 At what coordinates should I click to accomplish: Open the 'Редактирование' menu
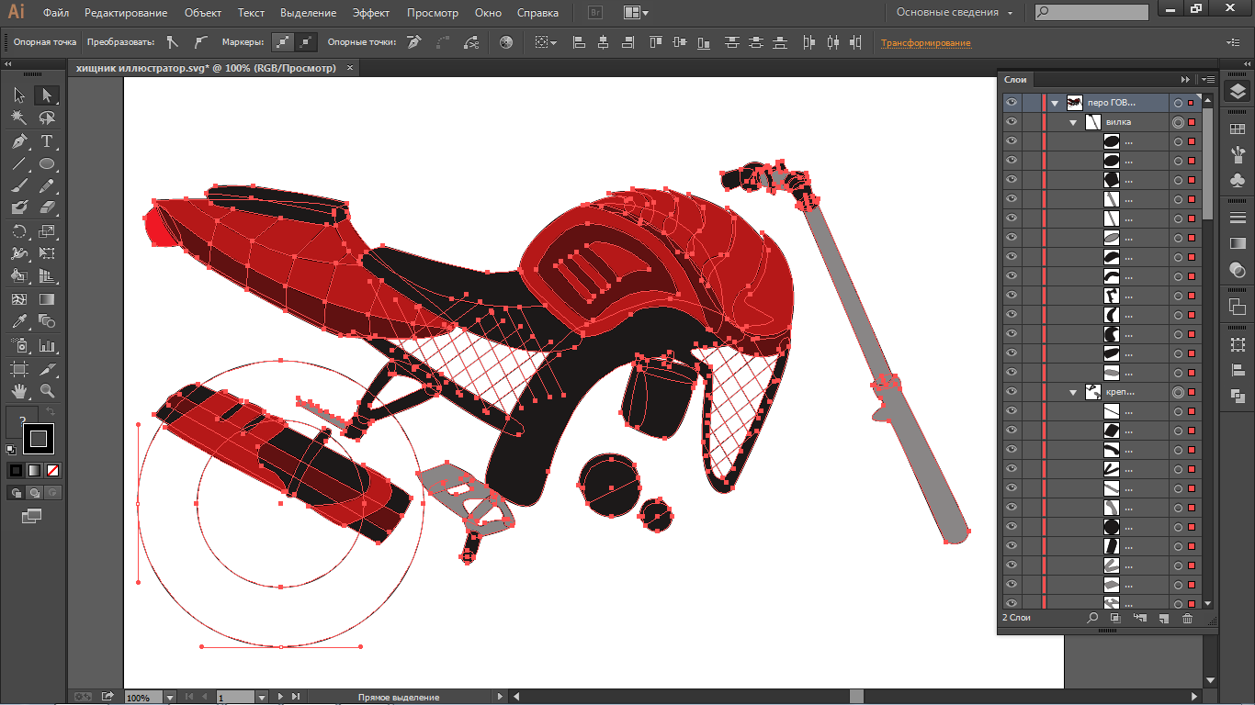pos(126,13)
